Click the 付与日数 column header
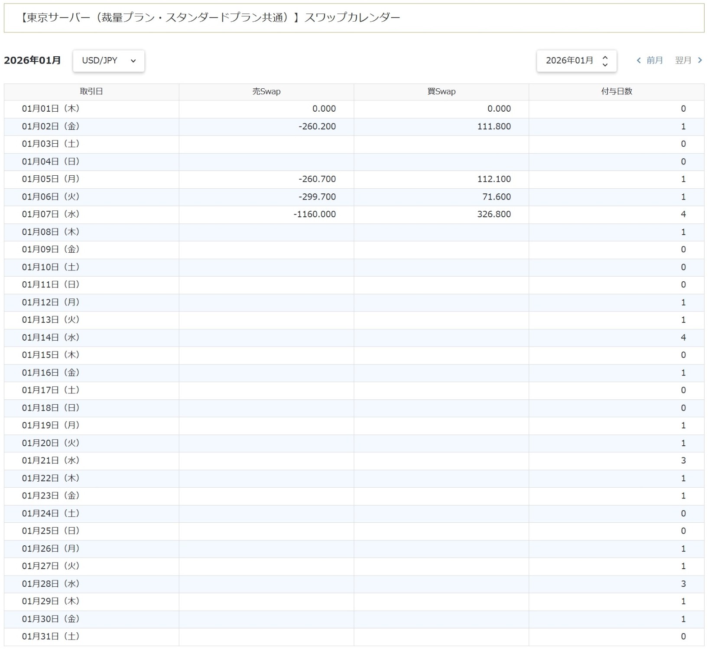Viewport: 708px width, 650px height. pos(617,92)
